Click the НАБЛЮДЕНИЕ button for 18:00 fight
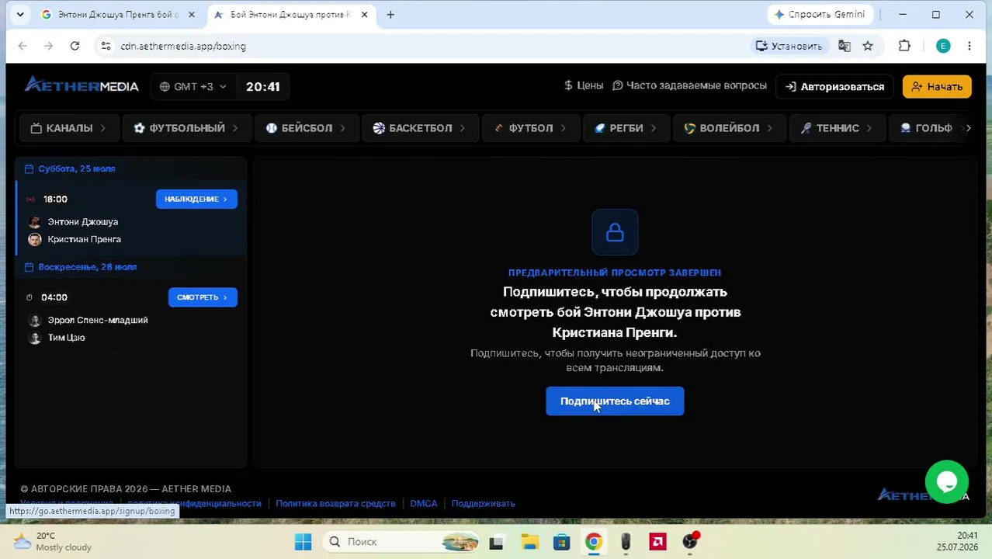Viewport: 992px width, 559px height. 196,199
